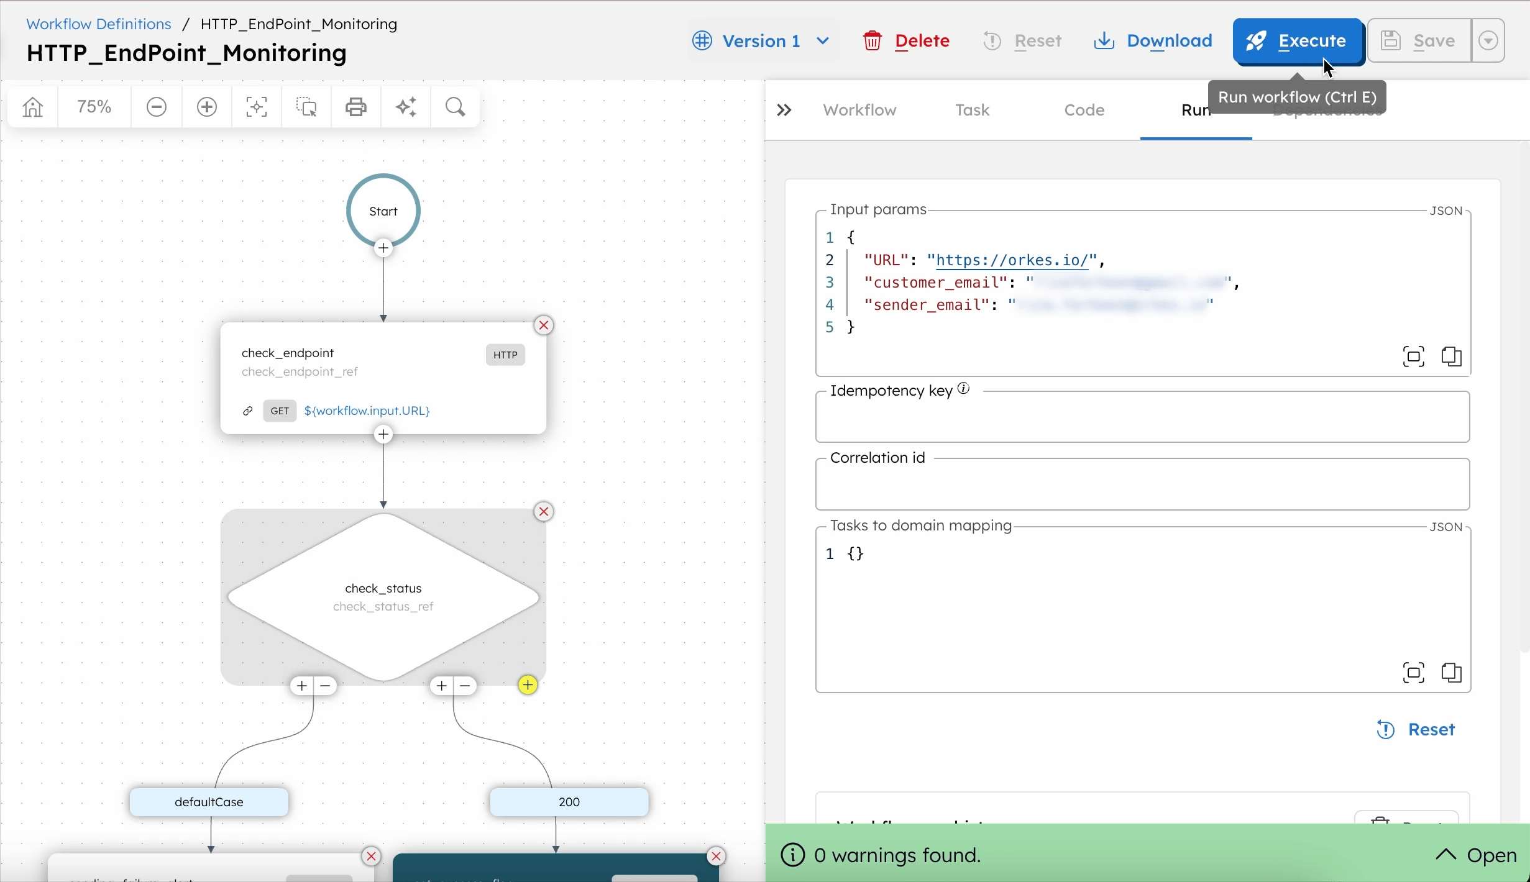The image size is (1530, 882).
Task: Switch to the Workflow tab
Action: (860, 110)
